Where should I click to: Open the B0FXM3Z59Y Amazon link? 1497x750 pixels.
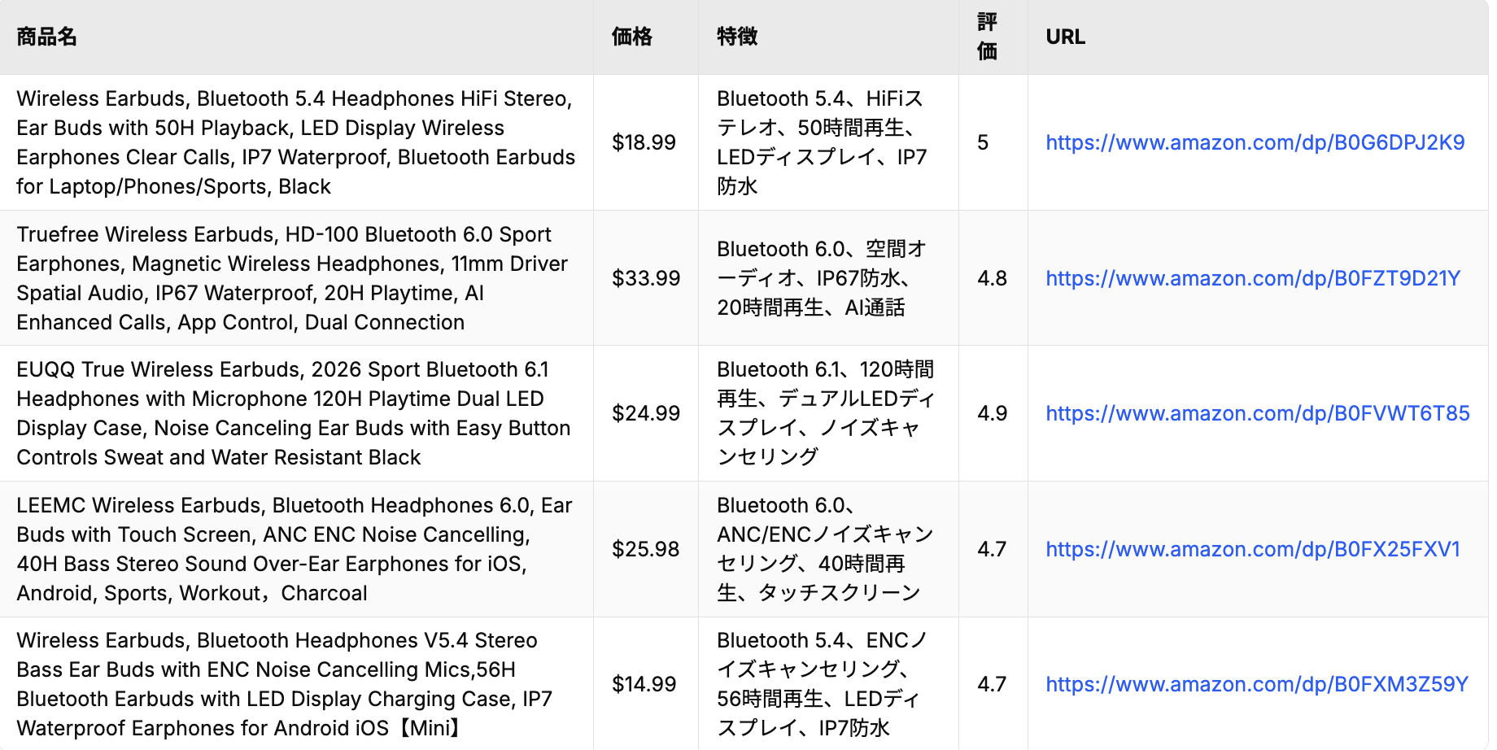[1257, 685]
